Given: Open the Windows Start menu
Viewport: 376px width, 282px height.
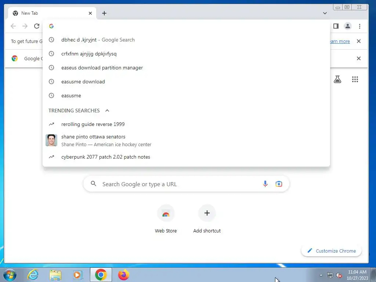Looking at the screenshot, I should (10, 275).
